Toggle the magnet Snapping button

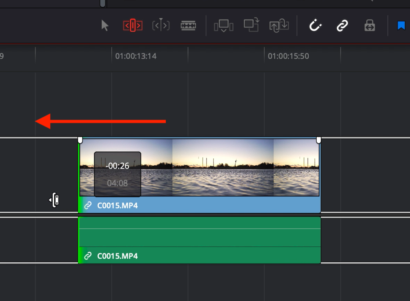point(316,26)
